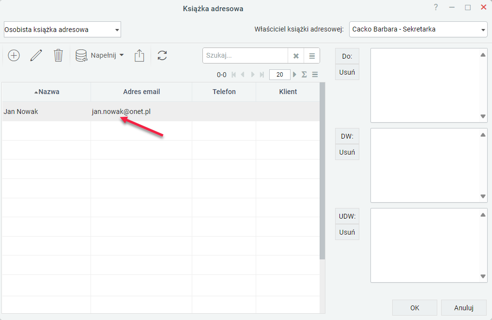The height and width of the screenshot is (320, 492).
Task: Click the Szukaj search input field
Action: pyautogui.click(x=246, y=56)
